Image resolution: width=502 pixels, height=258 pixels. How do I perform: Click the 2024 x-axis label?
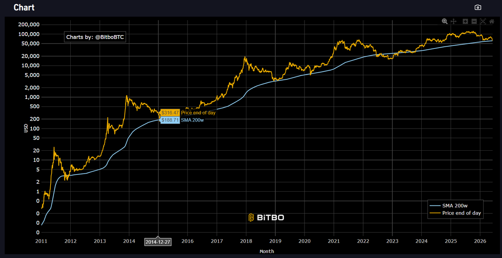(422, 241)
